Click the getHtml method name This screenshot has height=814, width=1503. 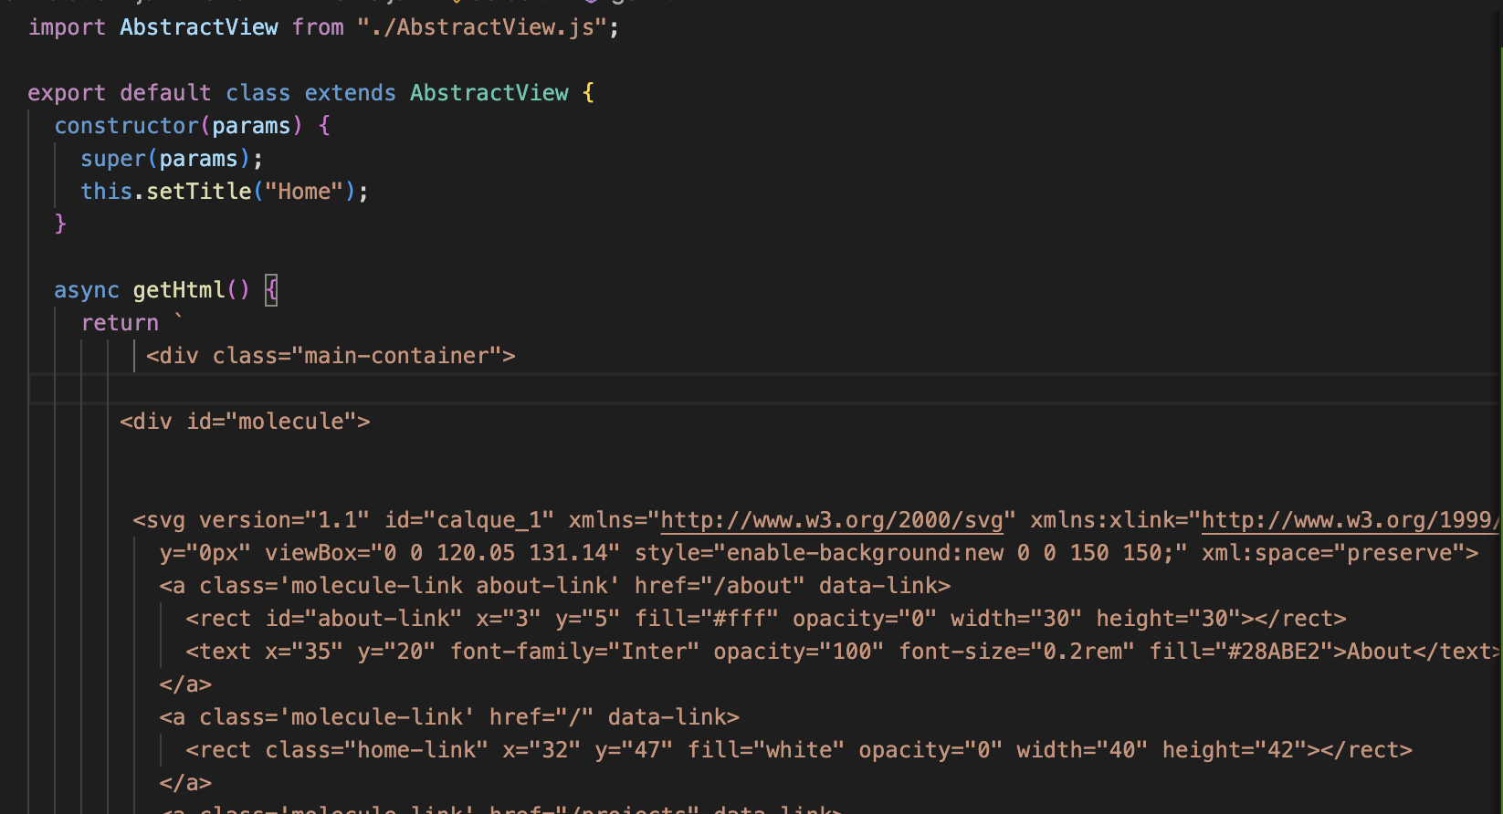pyautogui.click(x=179, y=290)
